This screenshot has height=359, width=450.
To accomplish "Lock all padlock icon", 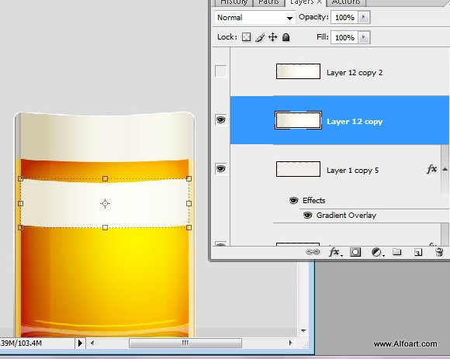I will coord(286,37).
